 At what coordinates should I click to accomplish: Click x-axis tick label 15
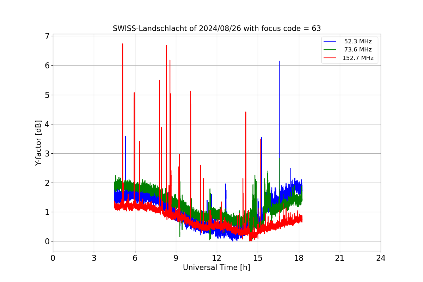pyautogui.click(x=258, y=258)
